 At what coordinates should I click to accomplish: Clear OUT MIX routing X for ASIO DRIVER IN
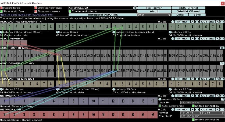[x=218, y=39]
